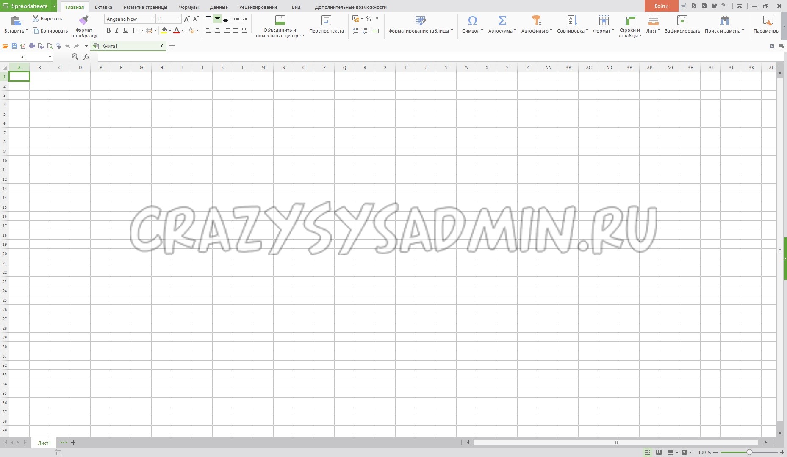Open the Symbol omega tool
The height and width of the screenshot is (457, 787).
472,20
